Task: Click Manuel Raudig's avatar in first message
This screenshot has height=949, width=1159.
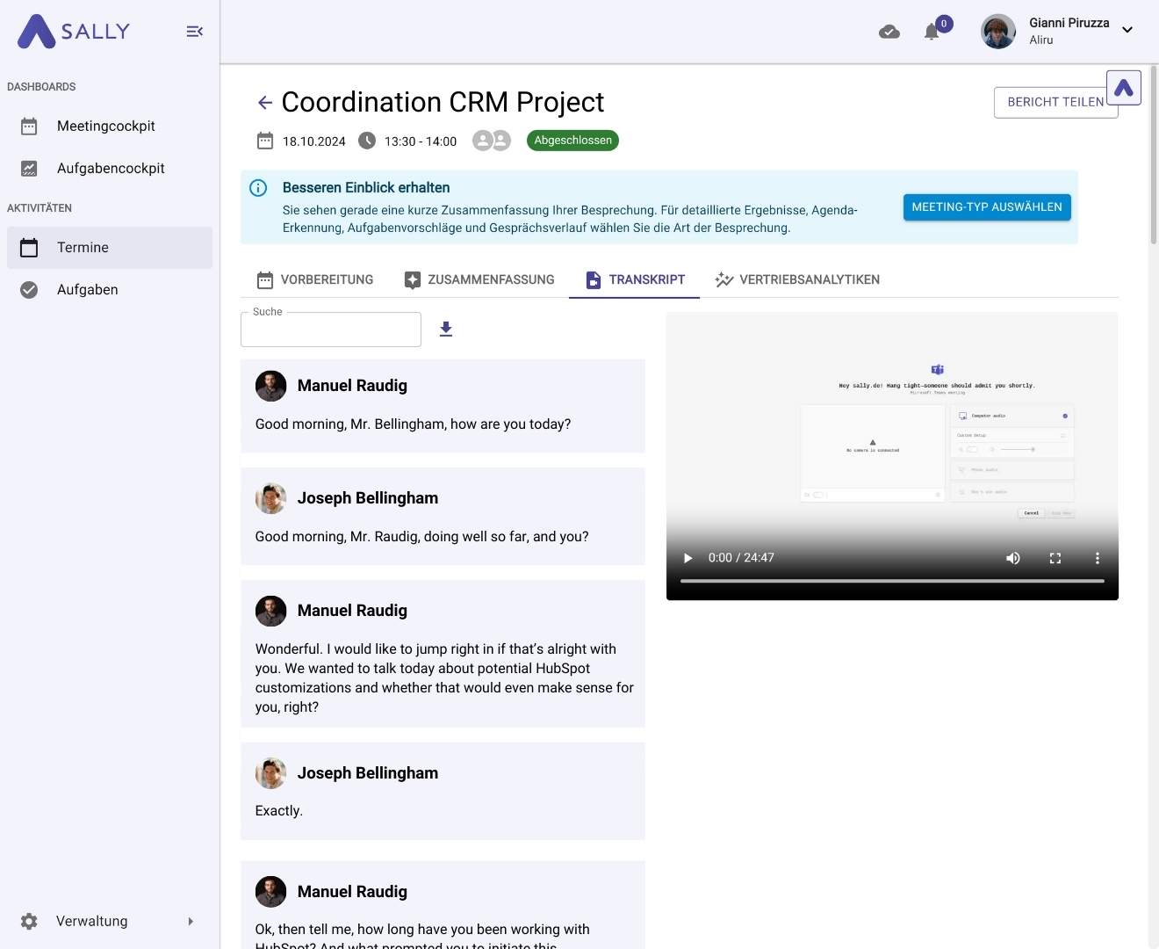Action: click(270, 386)
